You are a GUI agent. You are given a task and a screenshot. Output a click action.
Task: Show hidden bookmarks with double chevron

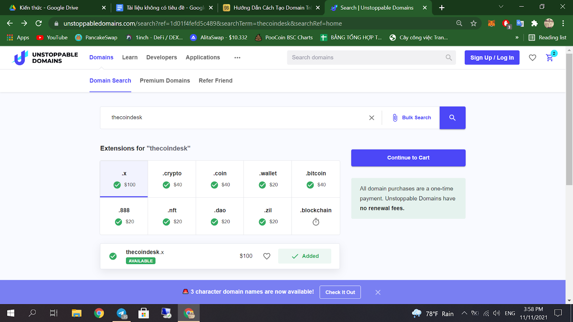[x=517, y=38]
